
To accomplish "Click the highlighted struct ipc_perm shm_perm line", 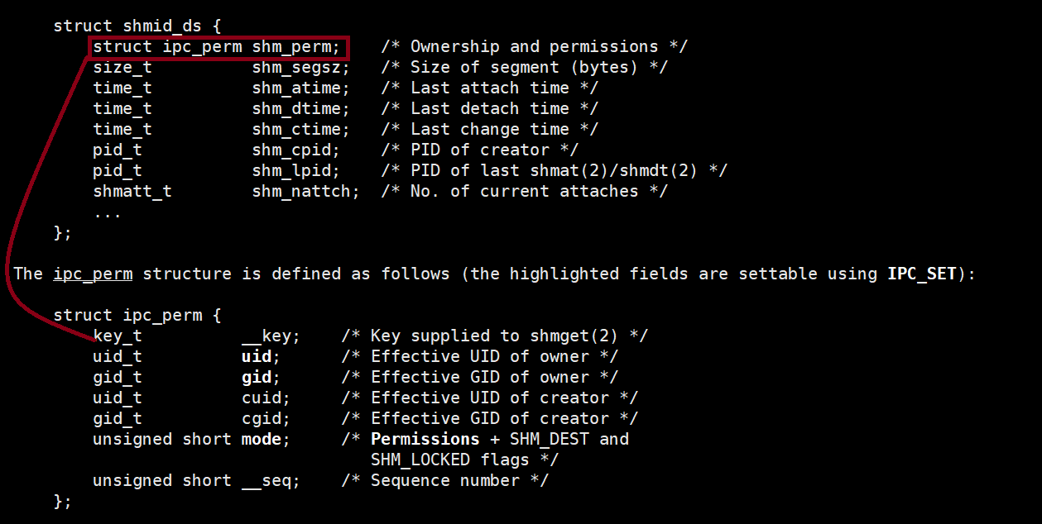I will (217, 47).
